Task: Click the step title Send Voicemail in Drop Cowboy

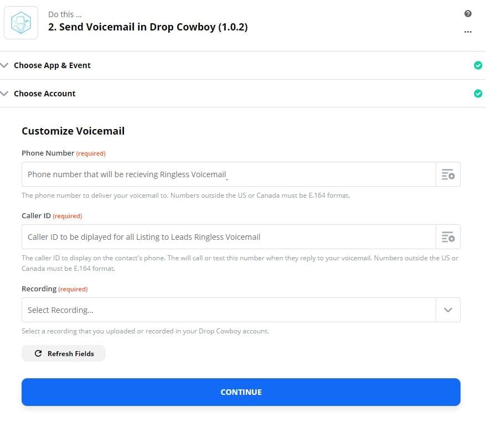Action: coord(148,27)
